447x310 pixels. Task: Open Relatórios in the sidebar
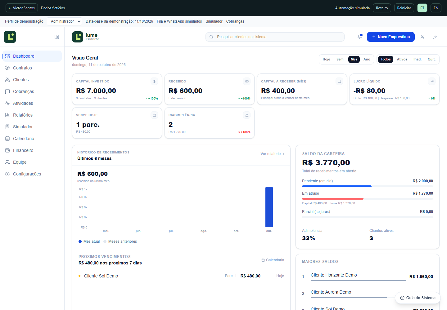pos(32,115)
